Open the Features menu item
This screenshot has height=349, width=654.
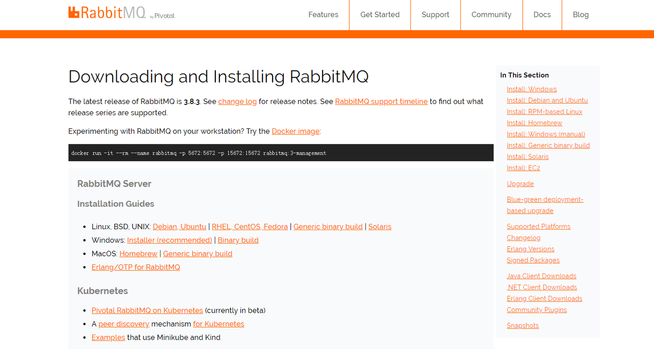pyautogui.click(x=323, y=15)
